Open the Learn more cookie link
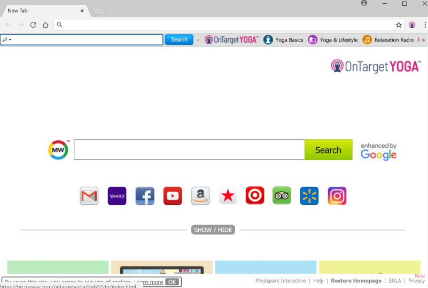 tap(149, 282)
